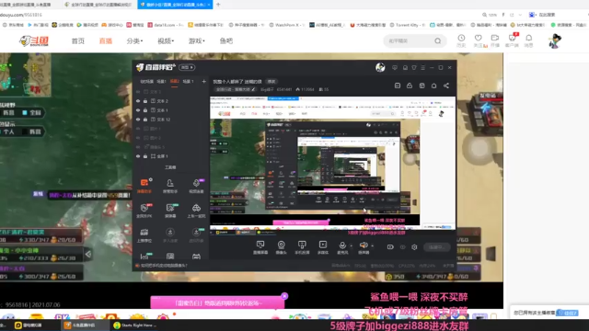Toggle the lock on source 全屏 1

coord(145,156)
